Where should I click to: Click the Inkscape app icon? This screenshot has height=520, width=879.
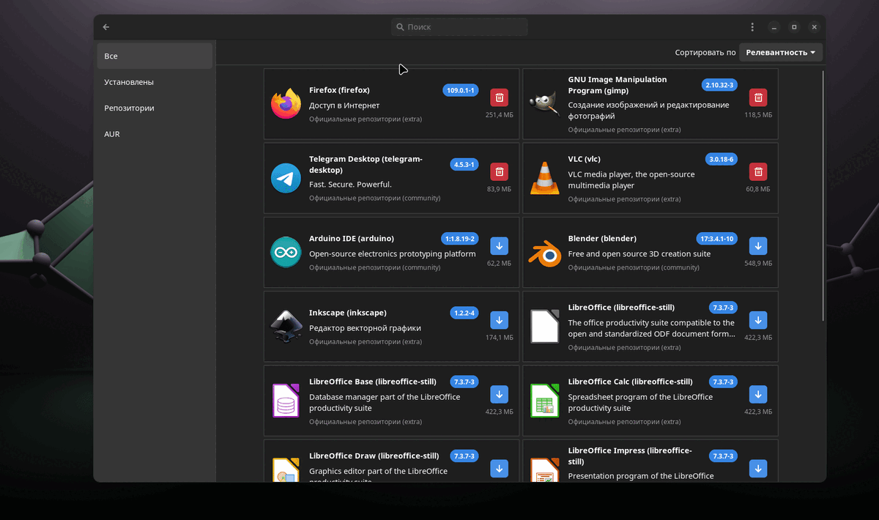coord(286,326)
